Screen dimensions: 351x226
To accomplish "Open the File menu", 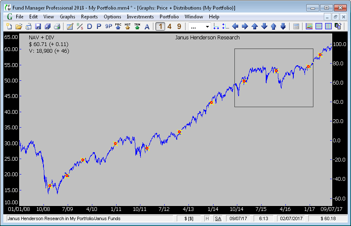I will [20, 17].
